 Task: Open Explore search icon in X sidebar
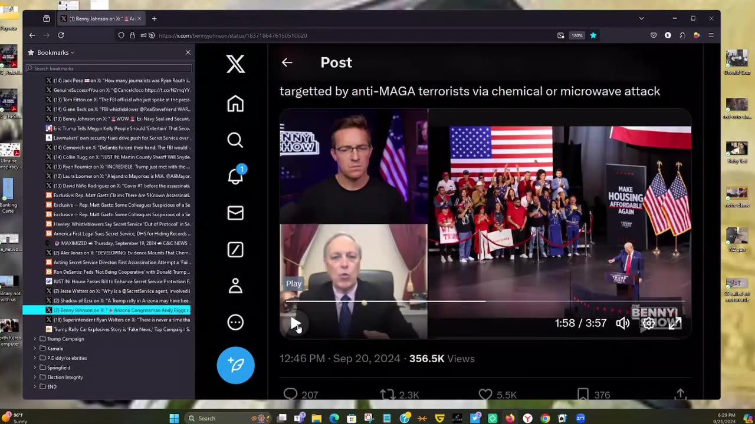pyautogui.click(x=235, y=140)
